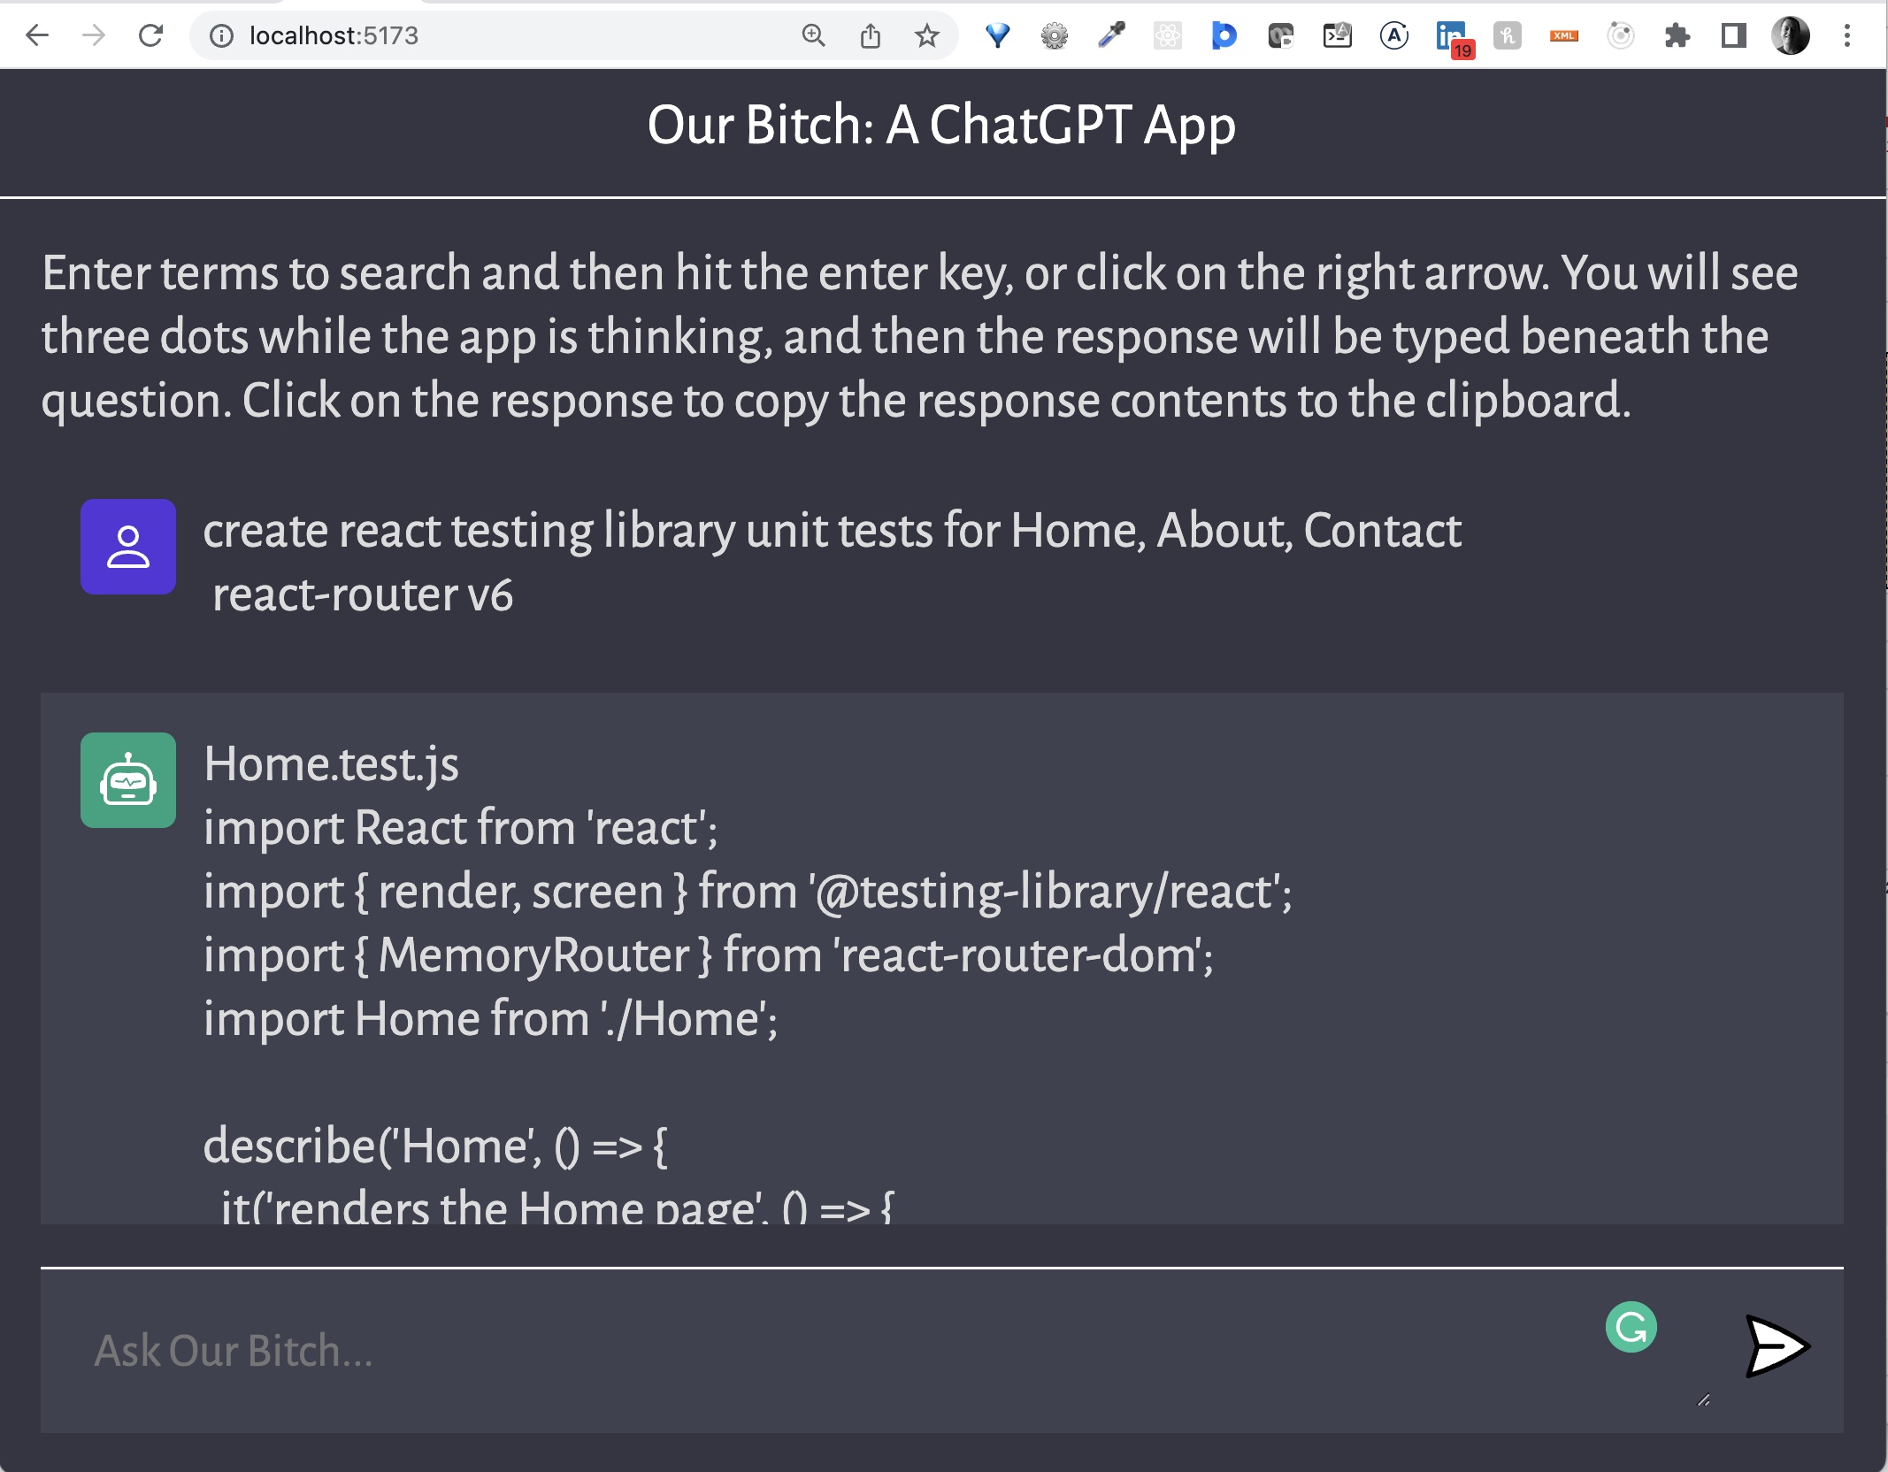Click the share icon in the toolbar
1888x1472 pixels.
tap(871, 35)
